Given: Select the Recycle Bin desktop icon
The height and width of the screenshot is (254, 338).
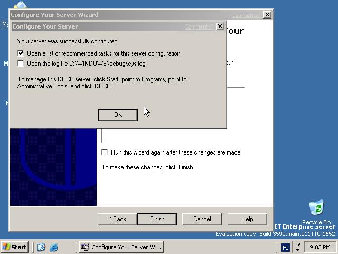Looking at the screenshot, I should [316, 213].
